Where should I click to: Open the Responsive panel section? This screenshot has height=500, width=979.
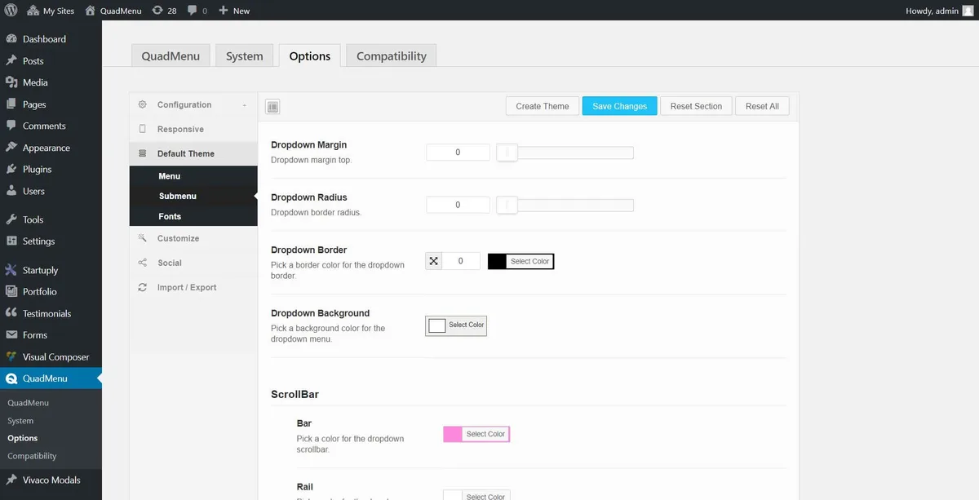click(x=193, y=129)
